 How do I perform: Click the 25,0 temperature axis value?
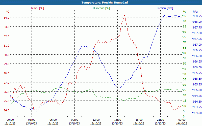pos(7,101)
